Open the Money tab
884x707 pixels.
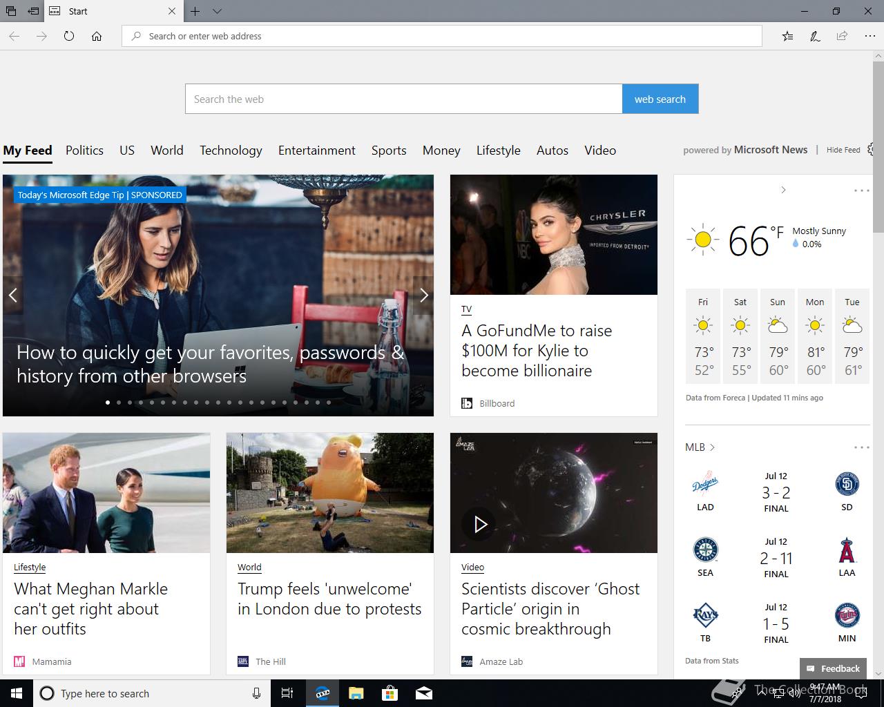(x=441, y=151)
